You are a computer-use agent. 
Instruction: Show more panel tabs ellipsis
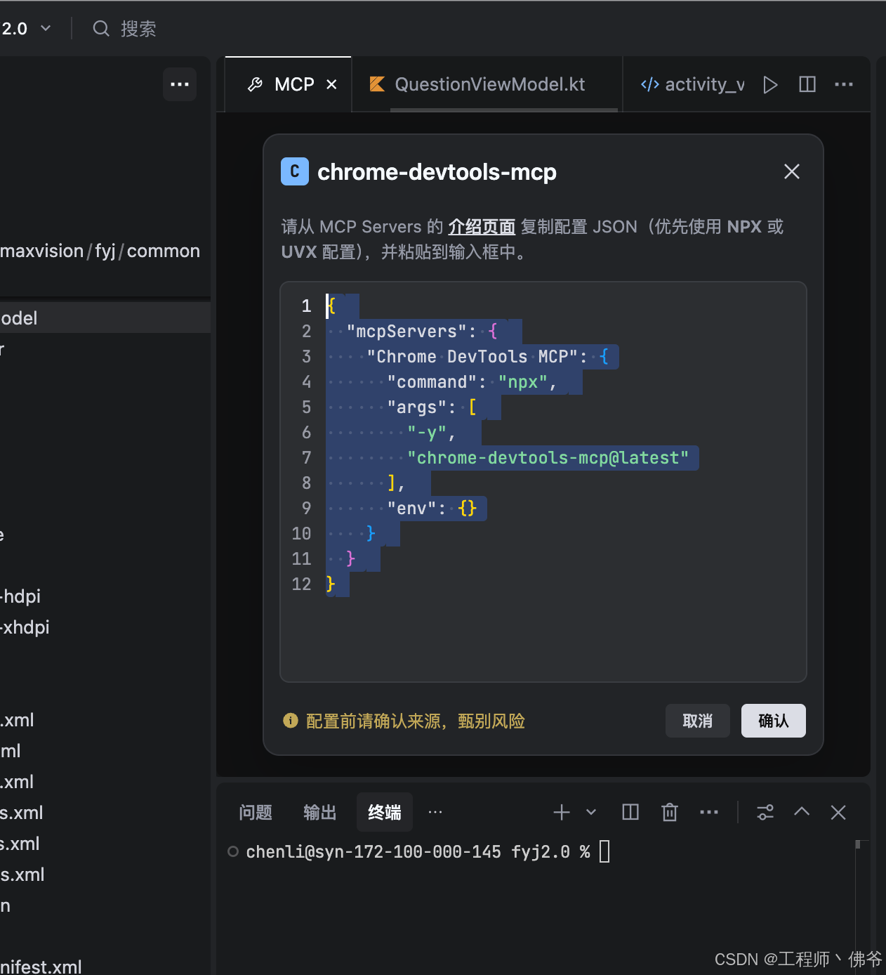click(x=435, y=812)
